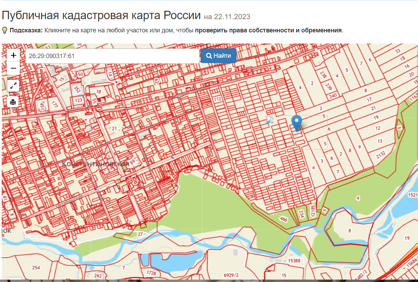Select parcel labeled 177
Viewport: 418px width, 282px height.
[54, 104]
